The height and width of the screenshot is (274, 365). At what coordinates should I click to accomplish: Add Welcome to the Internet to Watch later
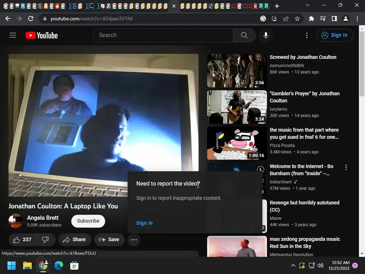[x=261, y=169]
